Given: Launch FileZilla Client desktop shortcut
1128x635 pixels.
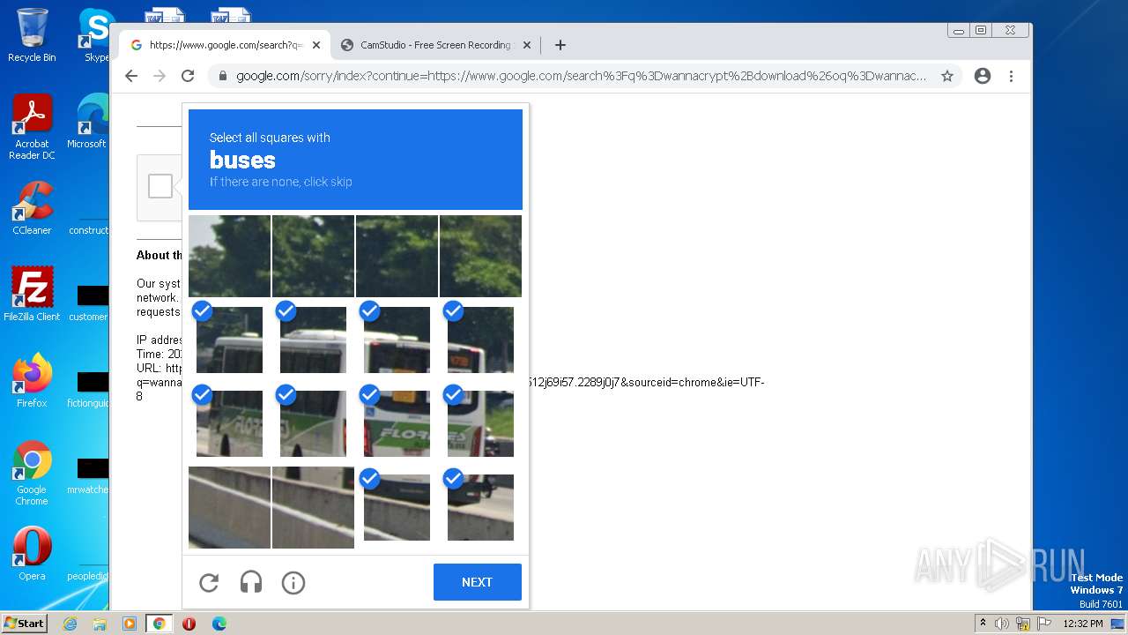Looking at the screenshot, I should coord(32,295).
